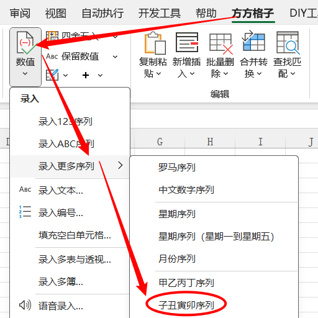Select the 月份序列 option
318x318 pixels.
(177, 259)
